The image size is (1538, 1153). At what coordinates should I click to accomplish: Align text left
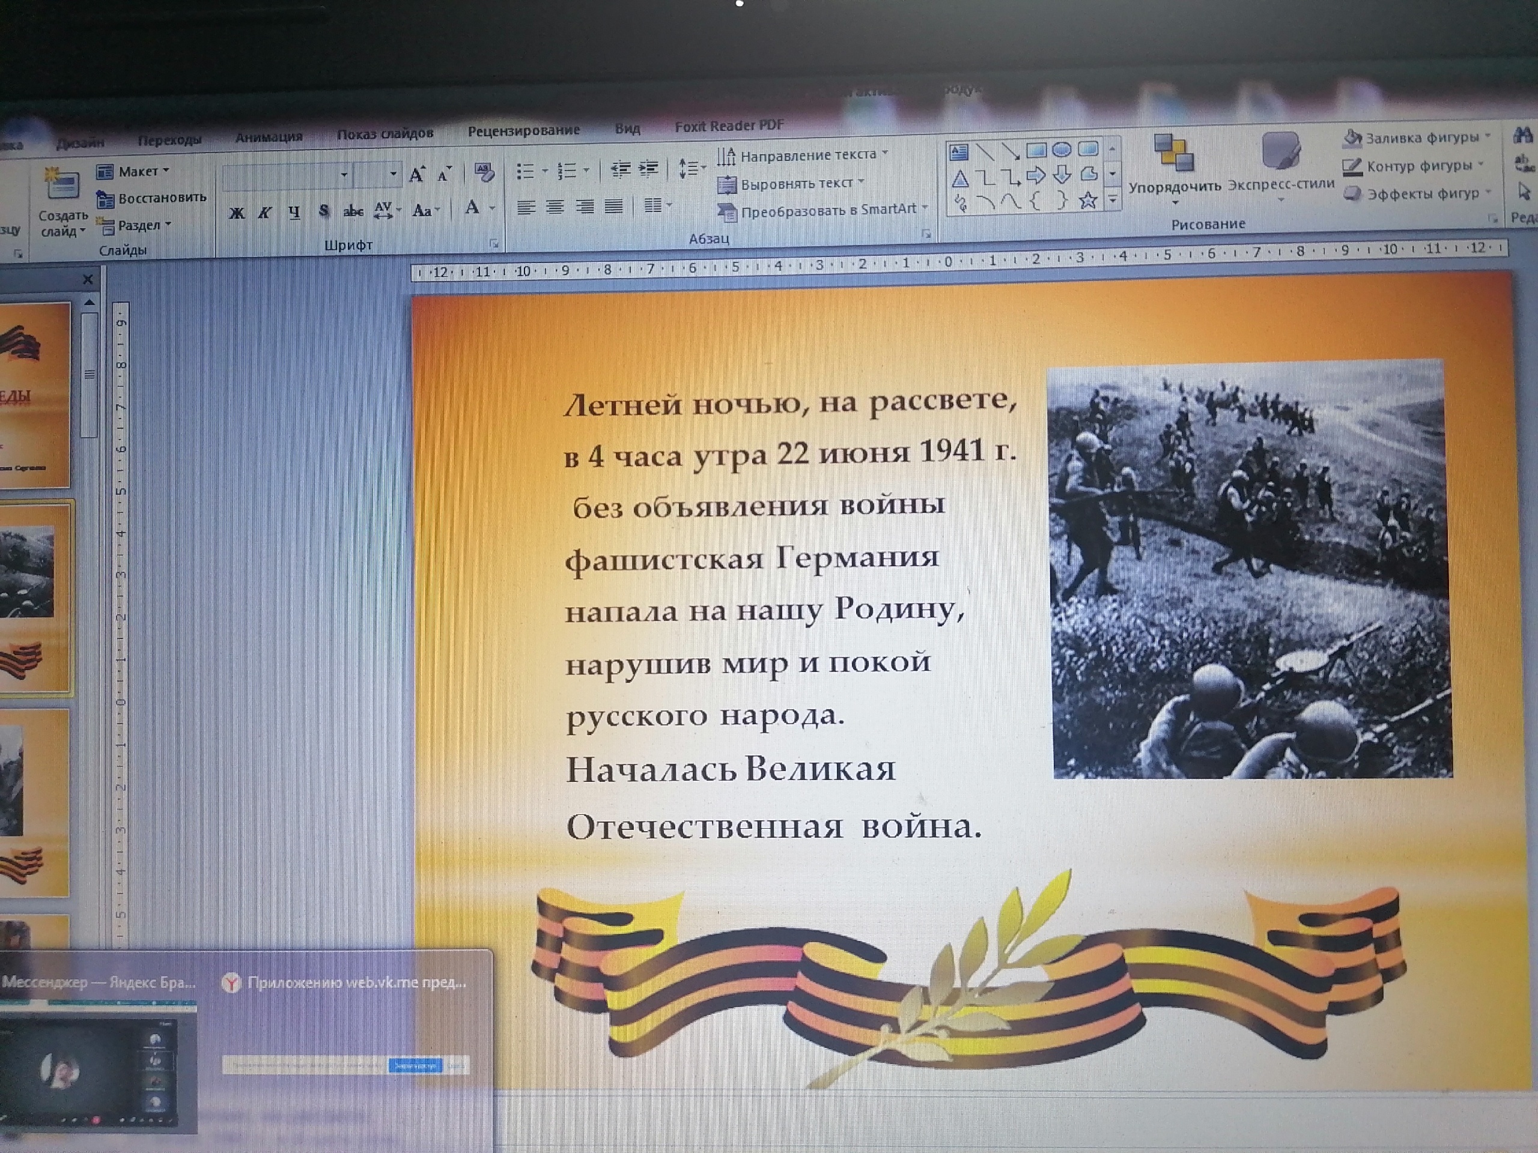[526, 207]
